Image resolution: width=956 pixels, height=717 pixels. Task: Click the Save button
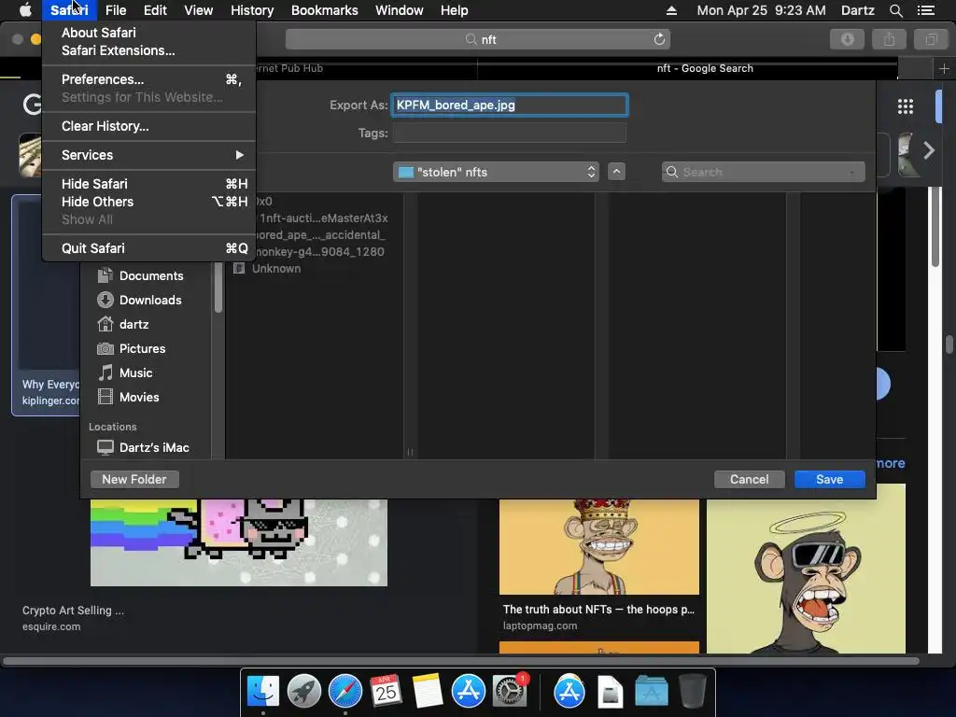pos(829,479)
